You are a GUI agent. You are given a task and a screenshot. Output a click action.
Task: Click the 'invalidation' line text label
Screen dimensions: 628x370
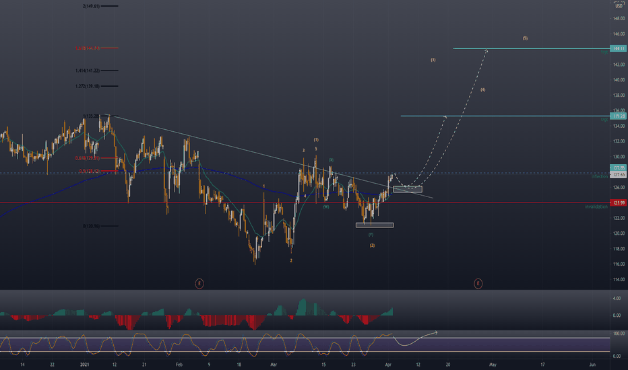coord(596,207)
